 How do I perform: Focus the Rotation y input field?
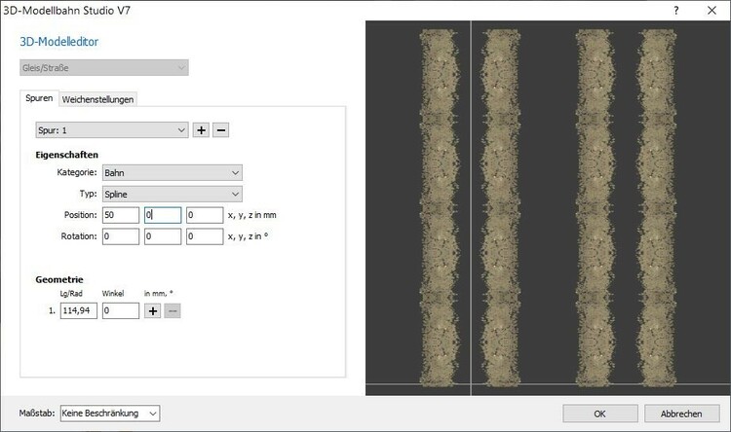pos(163,236)
